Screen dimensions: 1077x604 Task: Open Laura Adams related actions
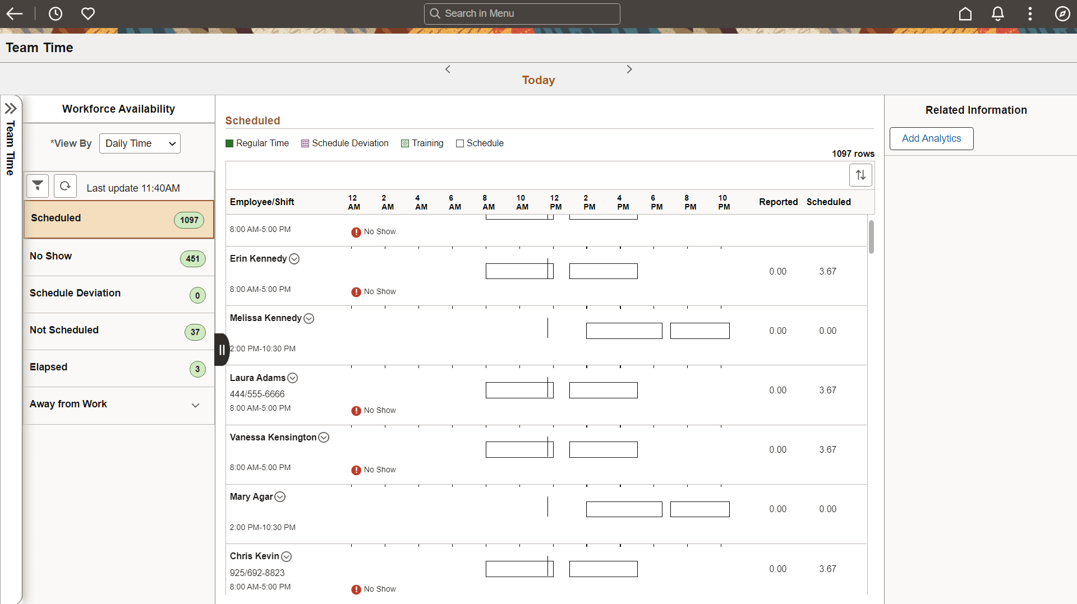pyautogui.click(x=293, y=378)
